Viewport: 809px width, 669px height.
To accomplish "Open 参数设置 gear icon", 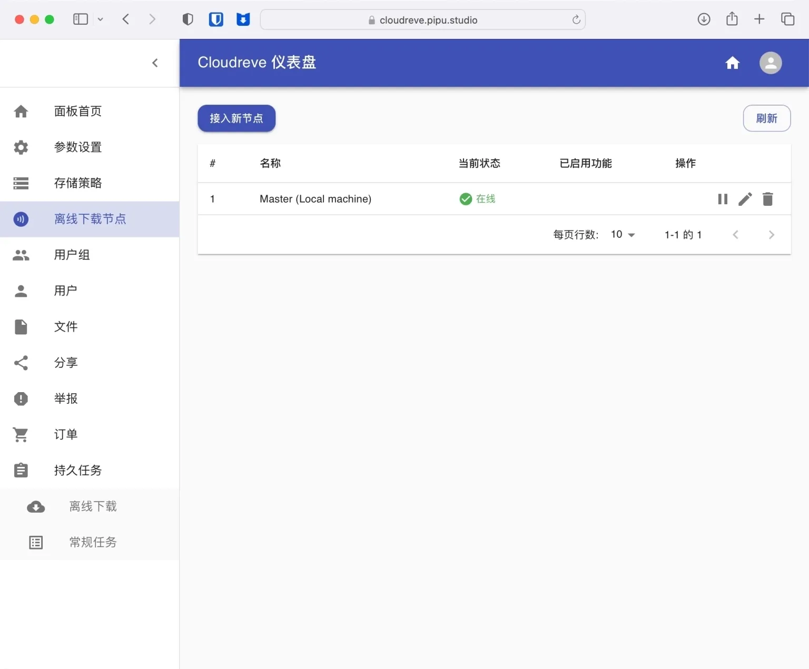I will click(x=21, y=147).
